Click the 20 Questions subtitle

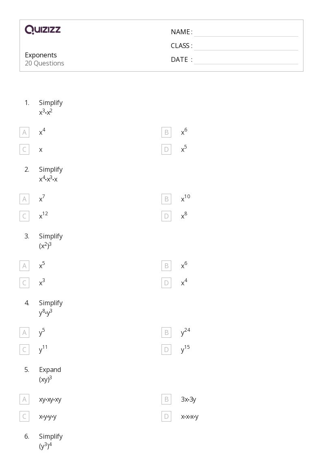(44, 63)
